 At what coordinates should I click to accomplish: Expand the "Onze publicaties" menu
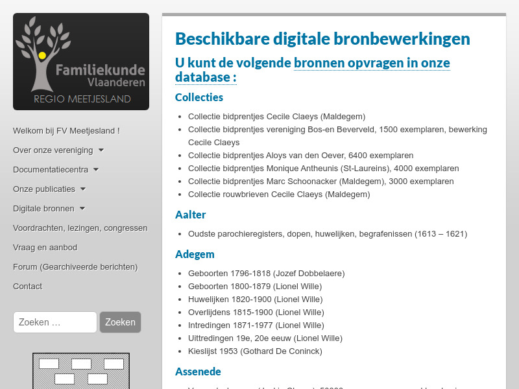[43, 189]
